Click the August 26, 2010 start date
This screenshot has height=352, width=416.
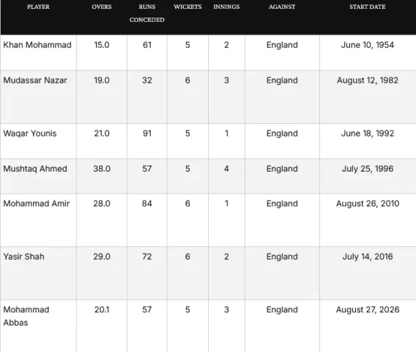(x=368, y=203)
